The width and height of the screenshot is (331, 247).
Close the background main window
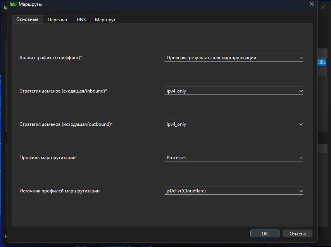point(322,7)
